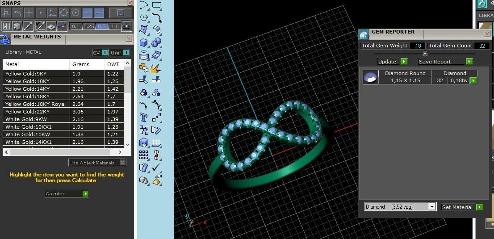Toggle the grid snap icon

[x=127, y=26]
